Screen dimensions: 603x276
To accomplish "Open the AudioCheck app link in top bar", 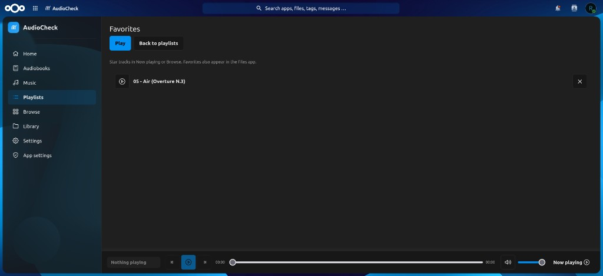I will pyautogui.click(x=61, y=8).
